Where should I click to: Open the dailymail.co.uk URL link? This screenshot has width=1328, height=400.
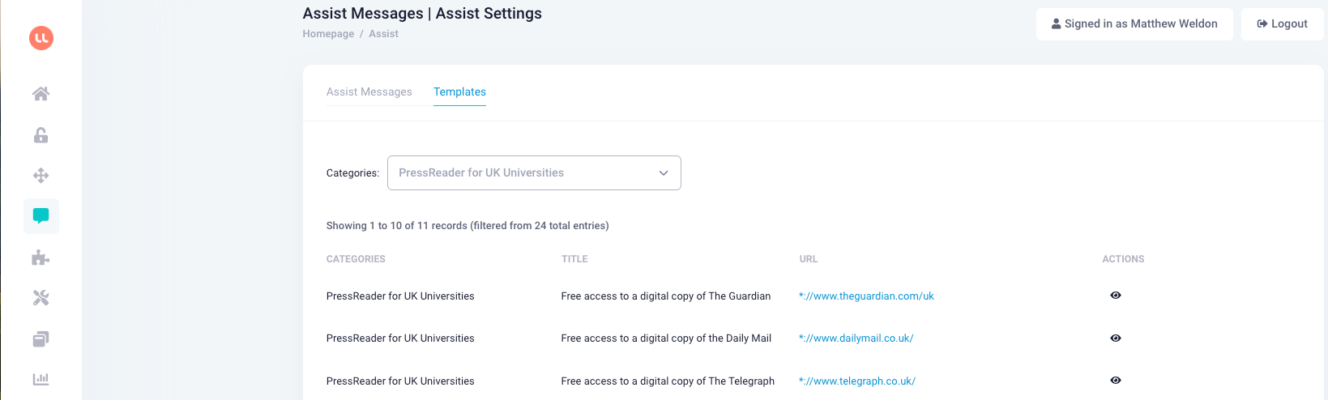(x=856, y=338)
